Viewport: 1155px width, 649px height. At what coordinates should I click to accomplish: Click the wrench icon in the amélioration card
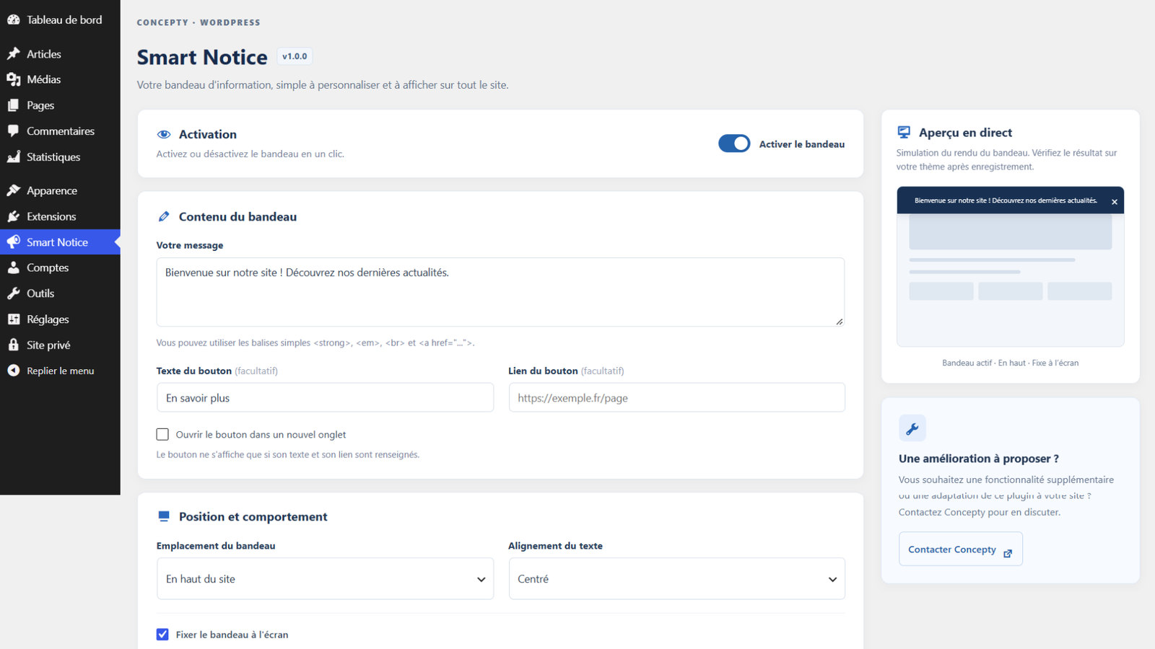tap(912, 428)
